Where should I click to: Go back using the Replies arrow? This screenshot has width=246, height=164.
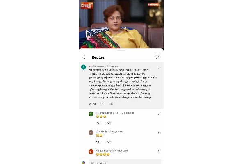84,57
